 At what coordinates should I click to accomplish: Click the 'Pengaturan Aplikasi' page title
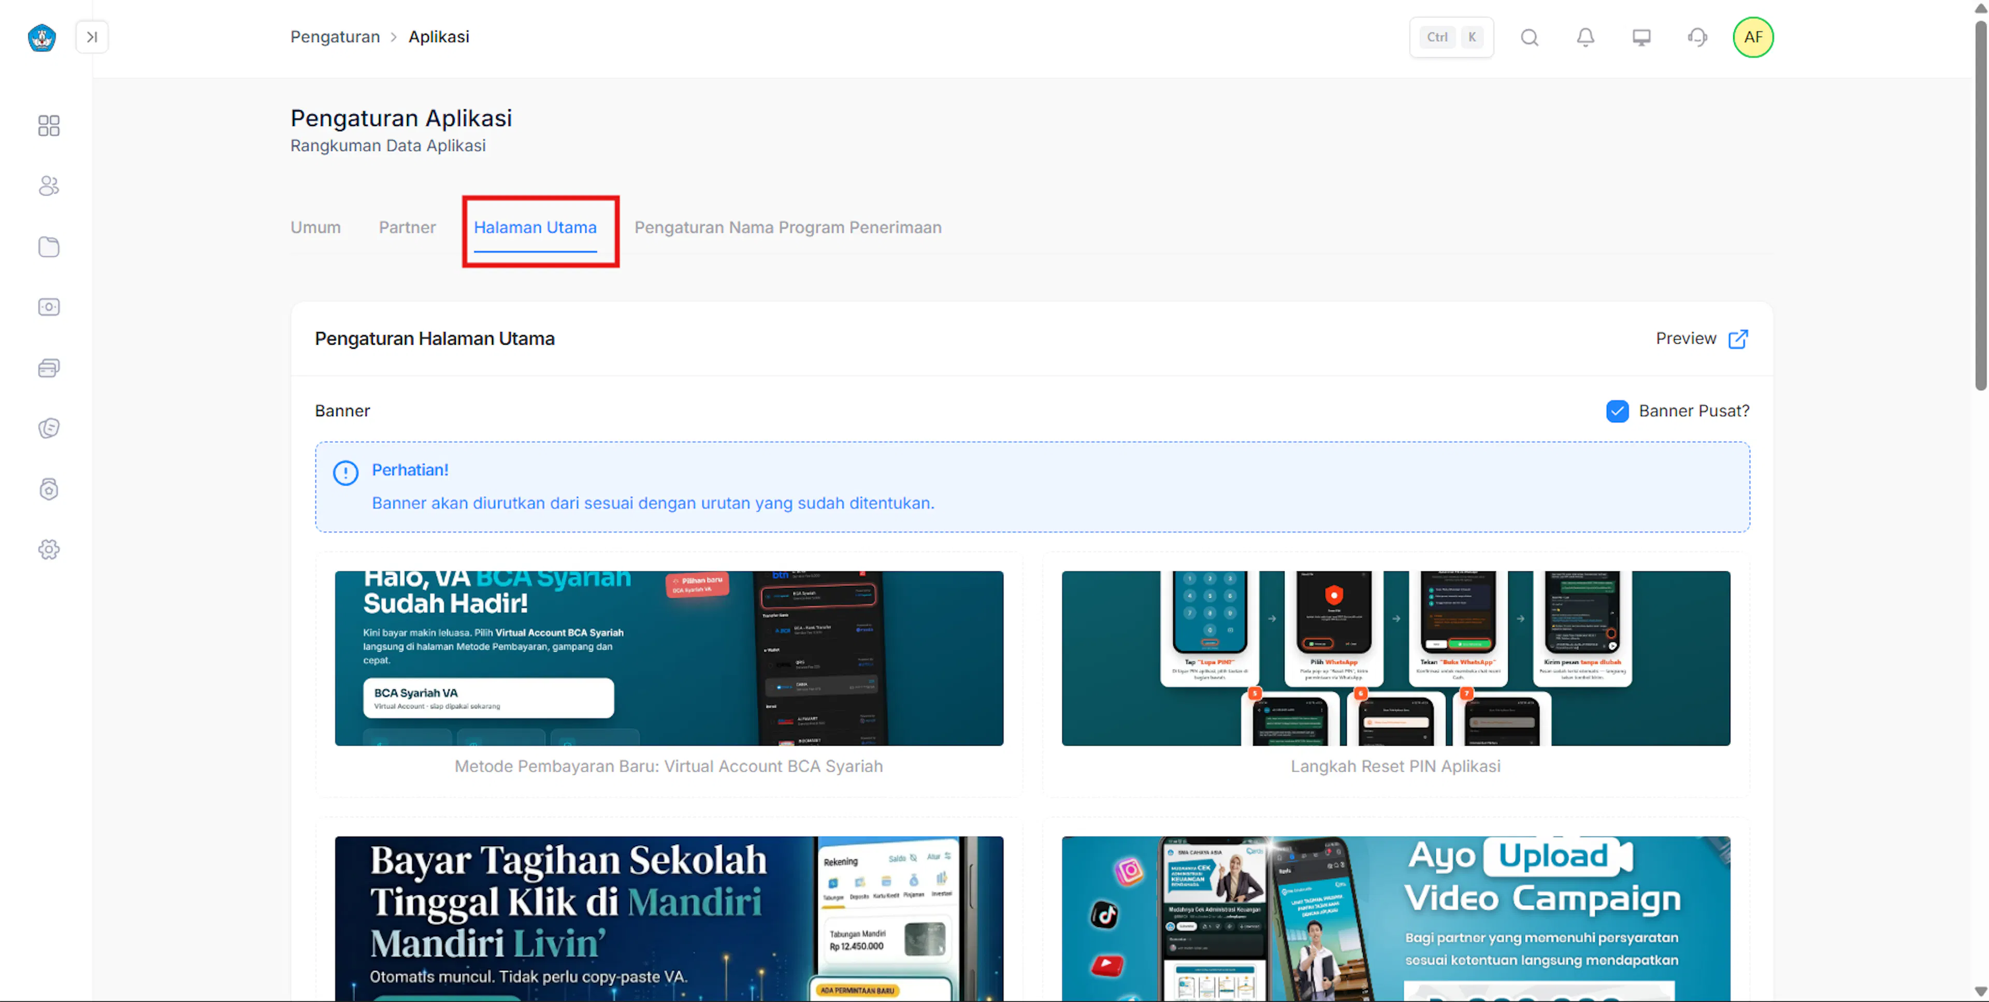coord(401,118)
